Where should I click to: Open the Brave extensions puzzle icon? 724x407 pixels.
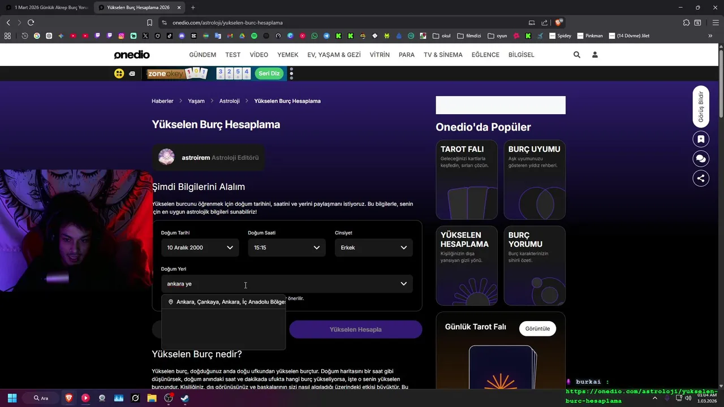tap(686, 23)
